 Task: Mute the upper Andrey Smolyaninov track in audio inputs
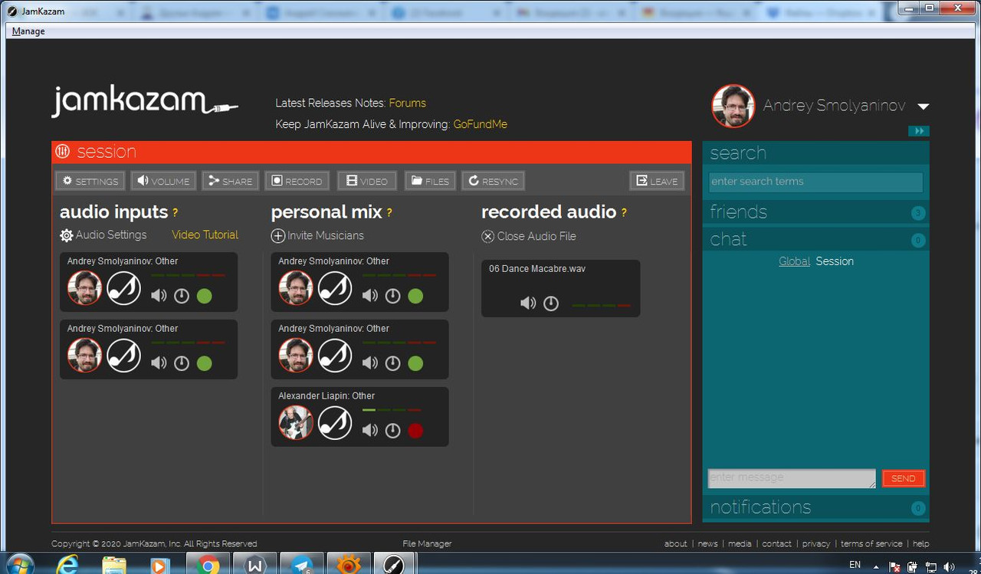(x=159, y=296)
